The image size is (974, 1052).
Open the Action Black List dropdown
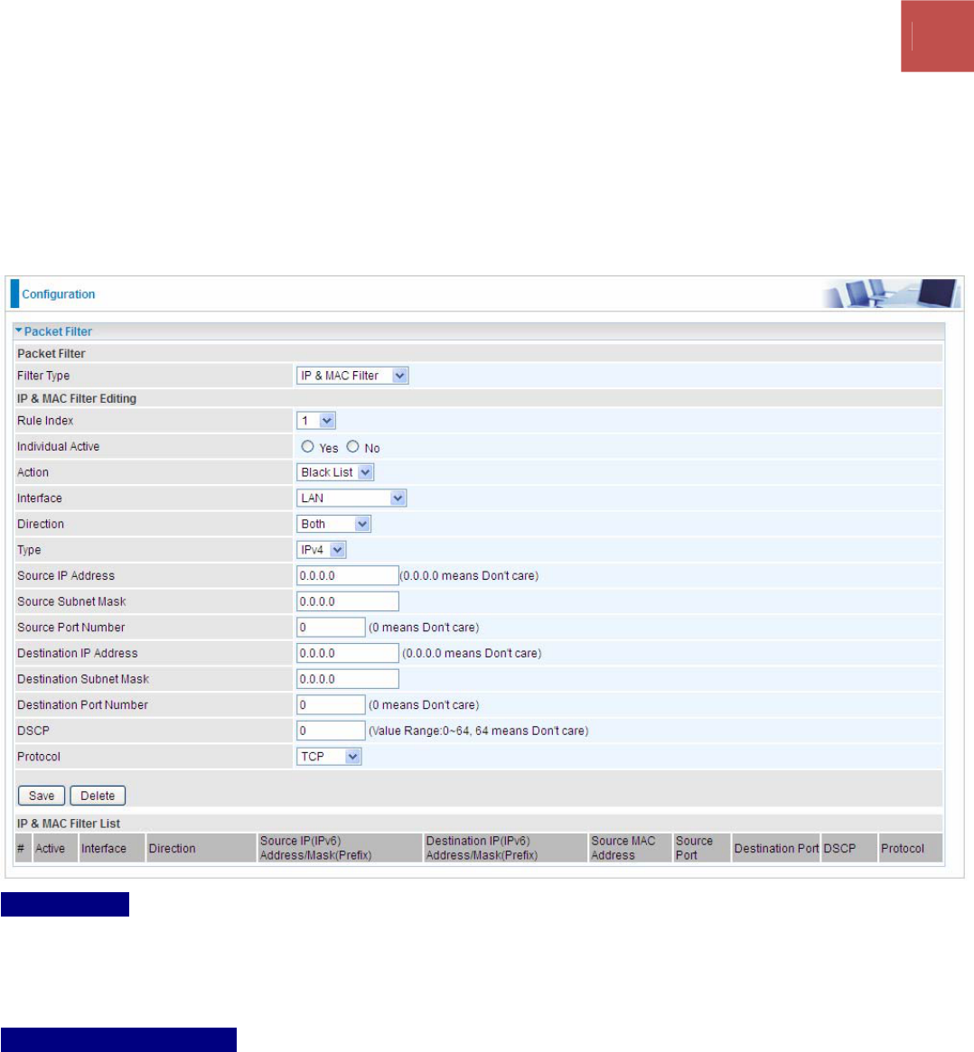[335, 472]
